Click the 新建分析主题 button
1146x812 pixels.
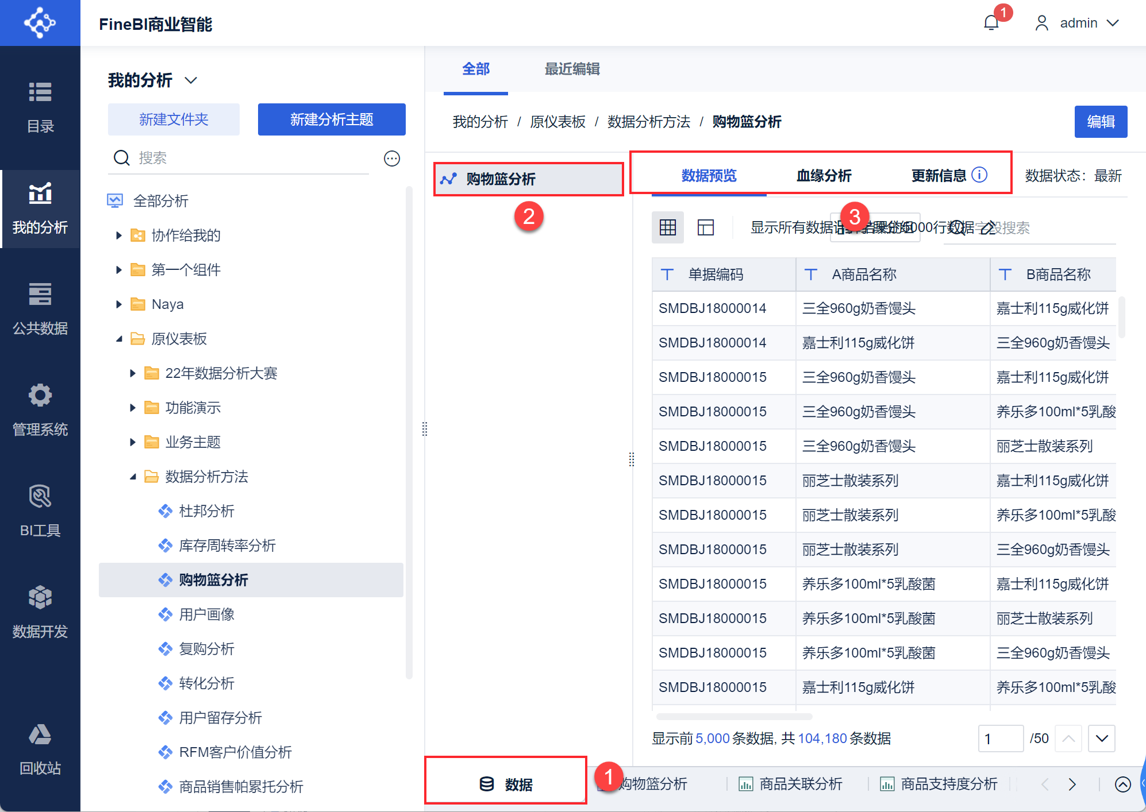(332, 119)
